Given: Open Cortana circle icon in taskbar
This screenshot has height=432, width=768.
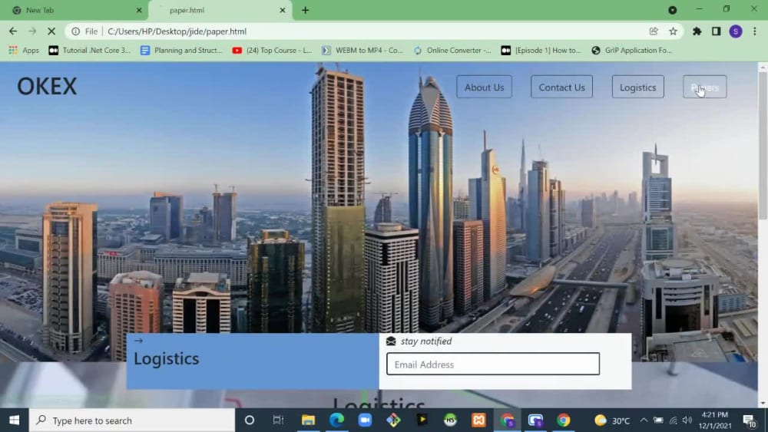Looking at the screenshot, I should [250, 420].
